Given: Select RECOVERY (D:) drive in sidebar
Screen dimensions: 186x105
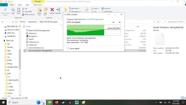Looking at the screenshot, I should pyautogui.click(x=12, y=27).
